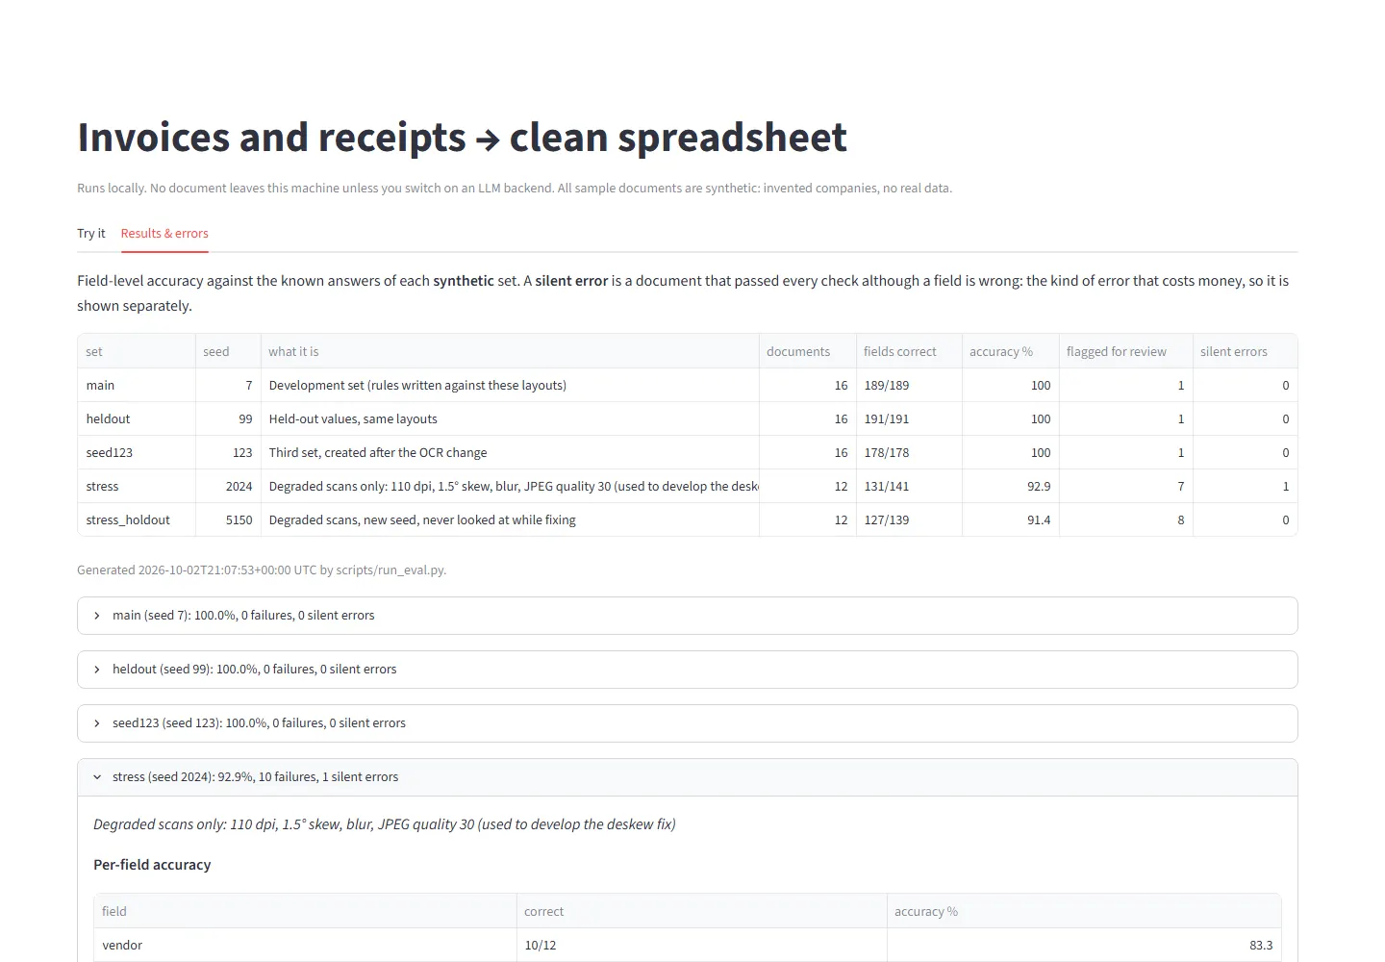Expand the main (seed 7) section
The image size is (1385, 962).
[688, 616]
